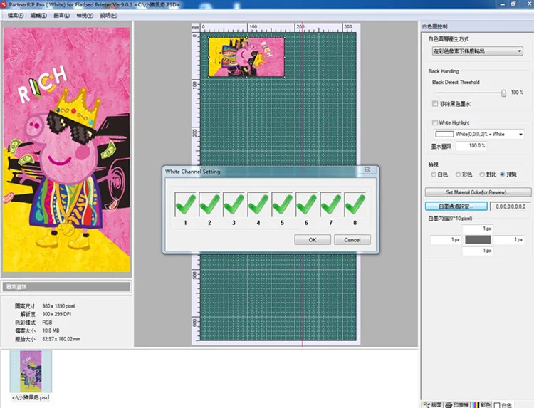Click the mm unit box at ruler corner
This screenshot has width=534, height=408.
click(x=196, y=28)
